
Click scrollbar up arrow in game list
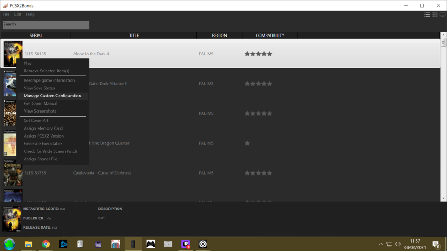443,35
